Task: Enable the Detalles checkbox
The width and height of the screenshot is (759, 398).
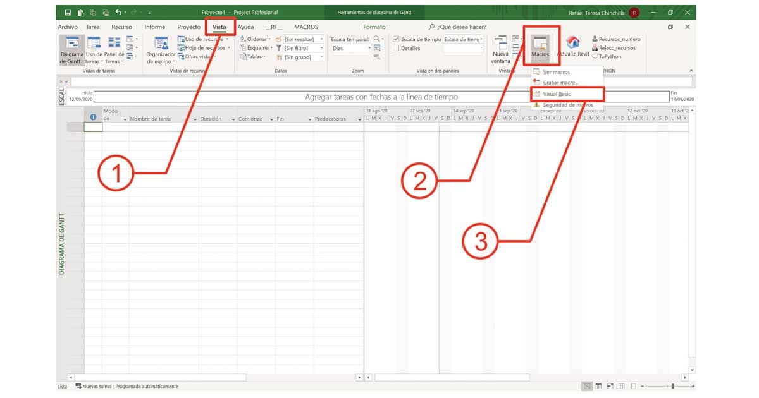Action: 396,48
